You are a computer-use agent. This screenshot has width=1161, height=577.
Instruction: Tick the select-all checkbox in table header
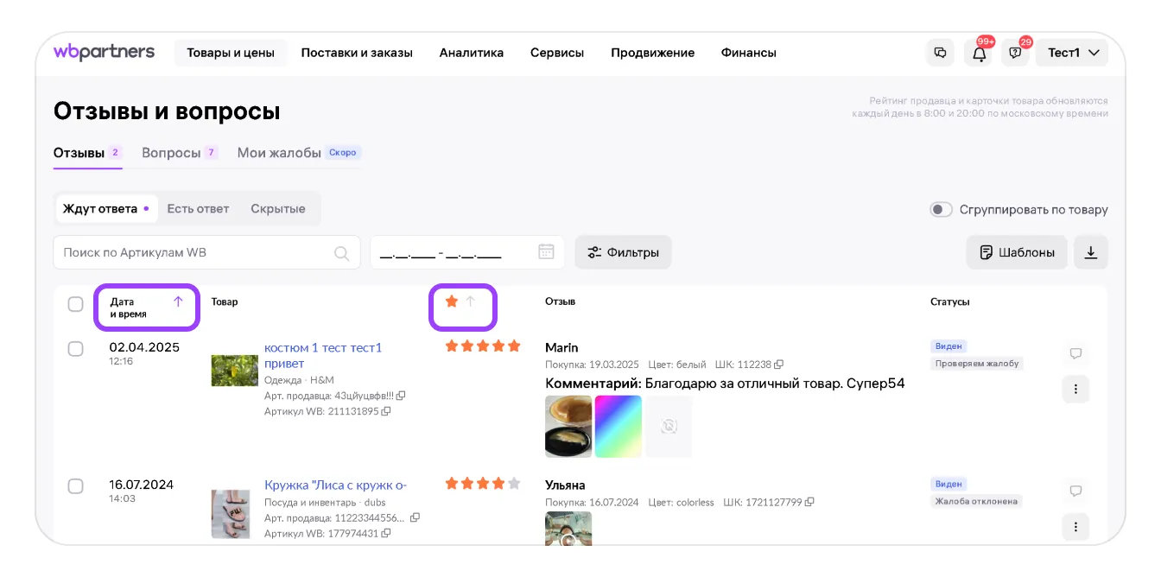tap(76, 304)
